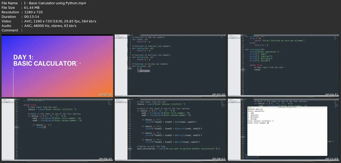
Task: Open the 00:08:52 frame thumbnail
Action: click(170, 130)
